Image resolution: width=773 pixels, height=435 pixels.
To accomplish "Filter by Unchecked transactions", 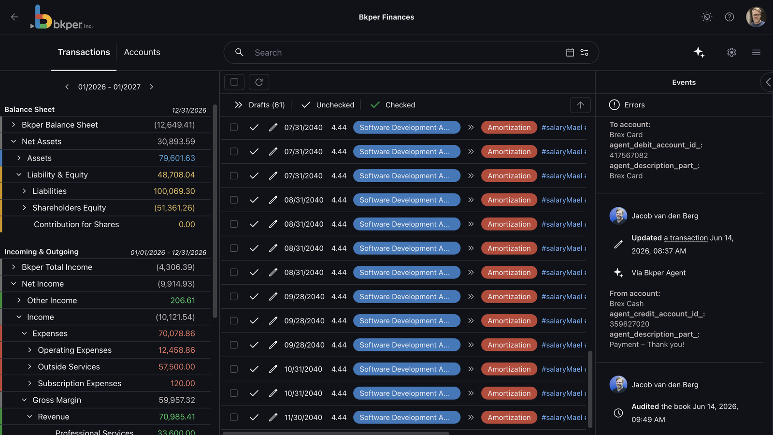I will [x=328, y=105].
